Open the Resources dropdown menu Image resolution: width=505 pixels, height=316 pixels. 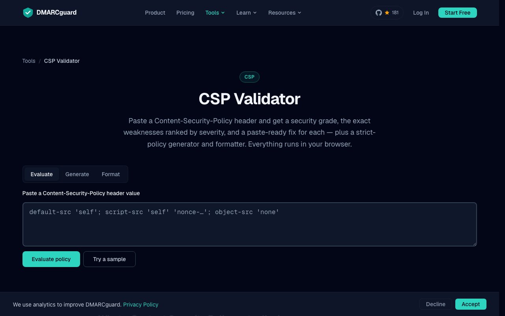pos(285,13)
